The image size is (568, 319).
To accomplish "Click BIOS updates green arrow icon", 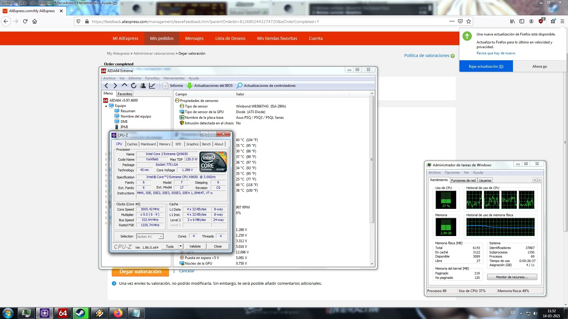I will pyautogui.click(x=190, y=86).
